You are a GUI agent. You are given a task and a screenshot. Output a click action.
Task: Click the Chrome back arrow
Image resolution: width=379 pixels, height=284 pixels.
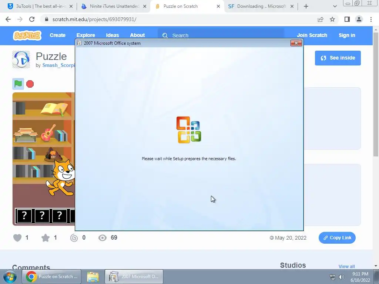click(8, 19)
